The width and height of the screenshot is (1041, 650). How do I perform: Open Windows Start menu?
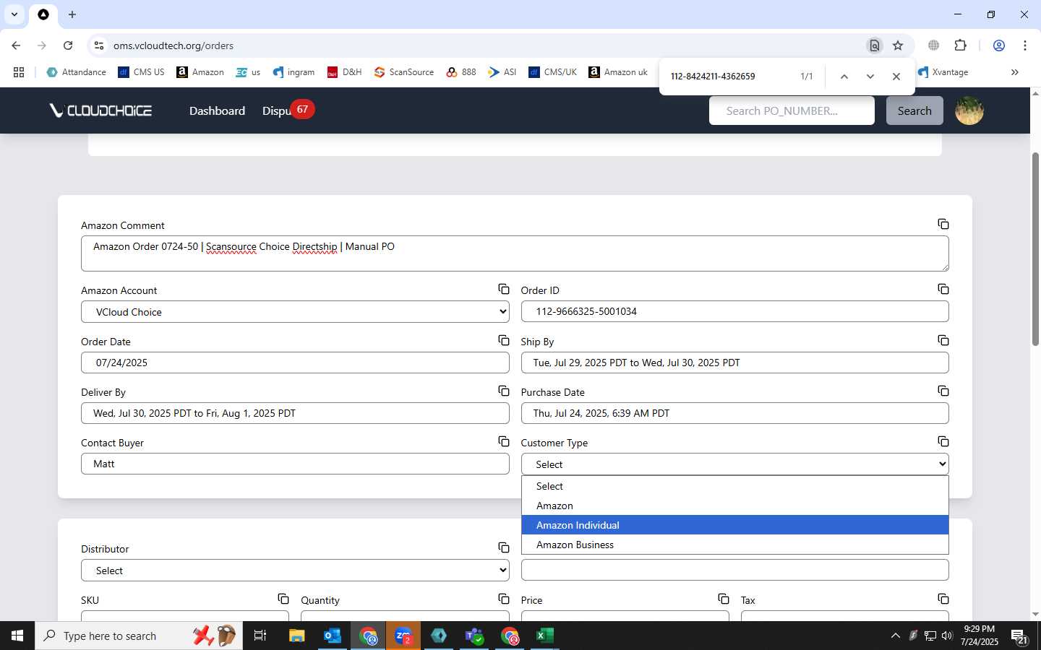tap(17, 636)
